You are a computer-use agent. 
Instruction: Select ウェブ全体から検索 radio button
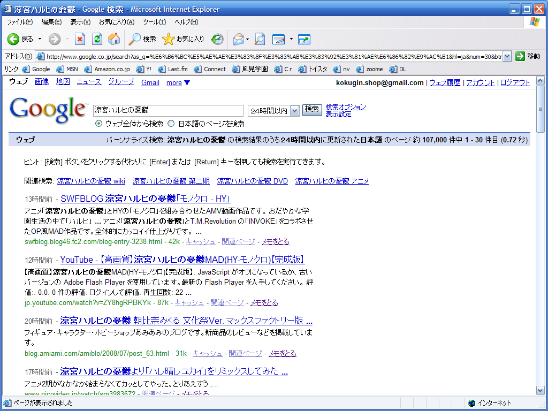(x=98, y=124)
